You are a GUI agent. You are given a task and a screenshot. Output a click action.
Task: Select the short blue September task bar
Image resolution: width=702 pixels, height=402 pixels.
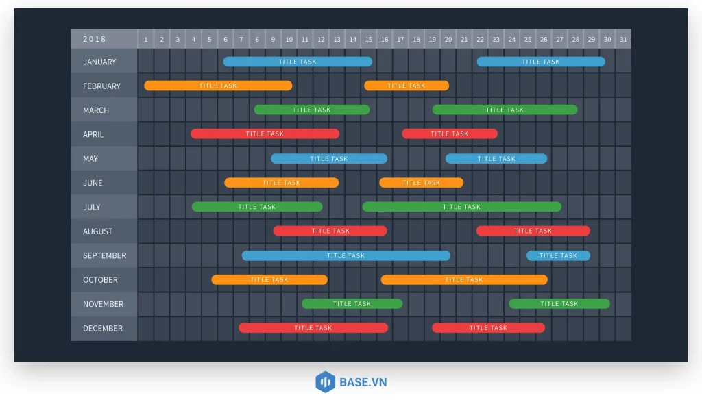click(558, 255)
